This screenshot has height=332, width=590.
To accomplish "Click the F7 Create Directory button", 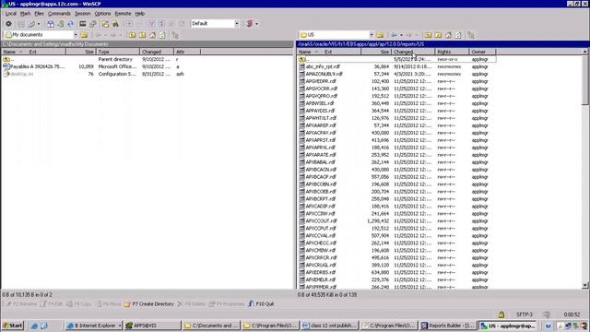I will pos(149,304).
